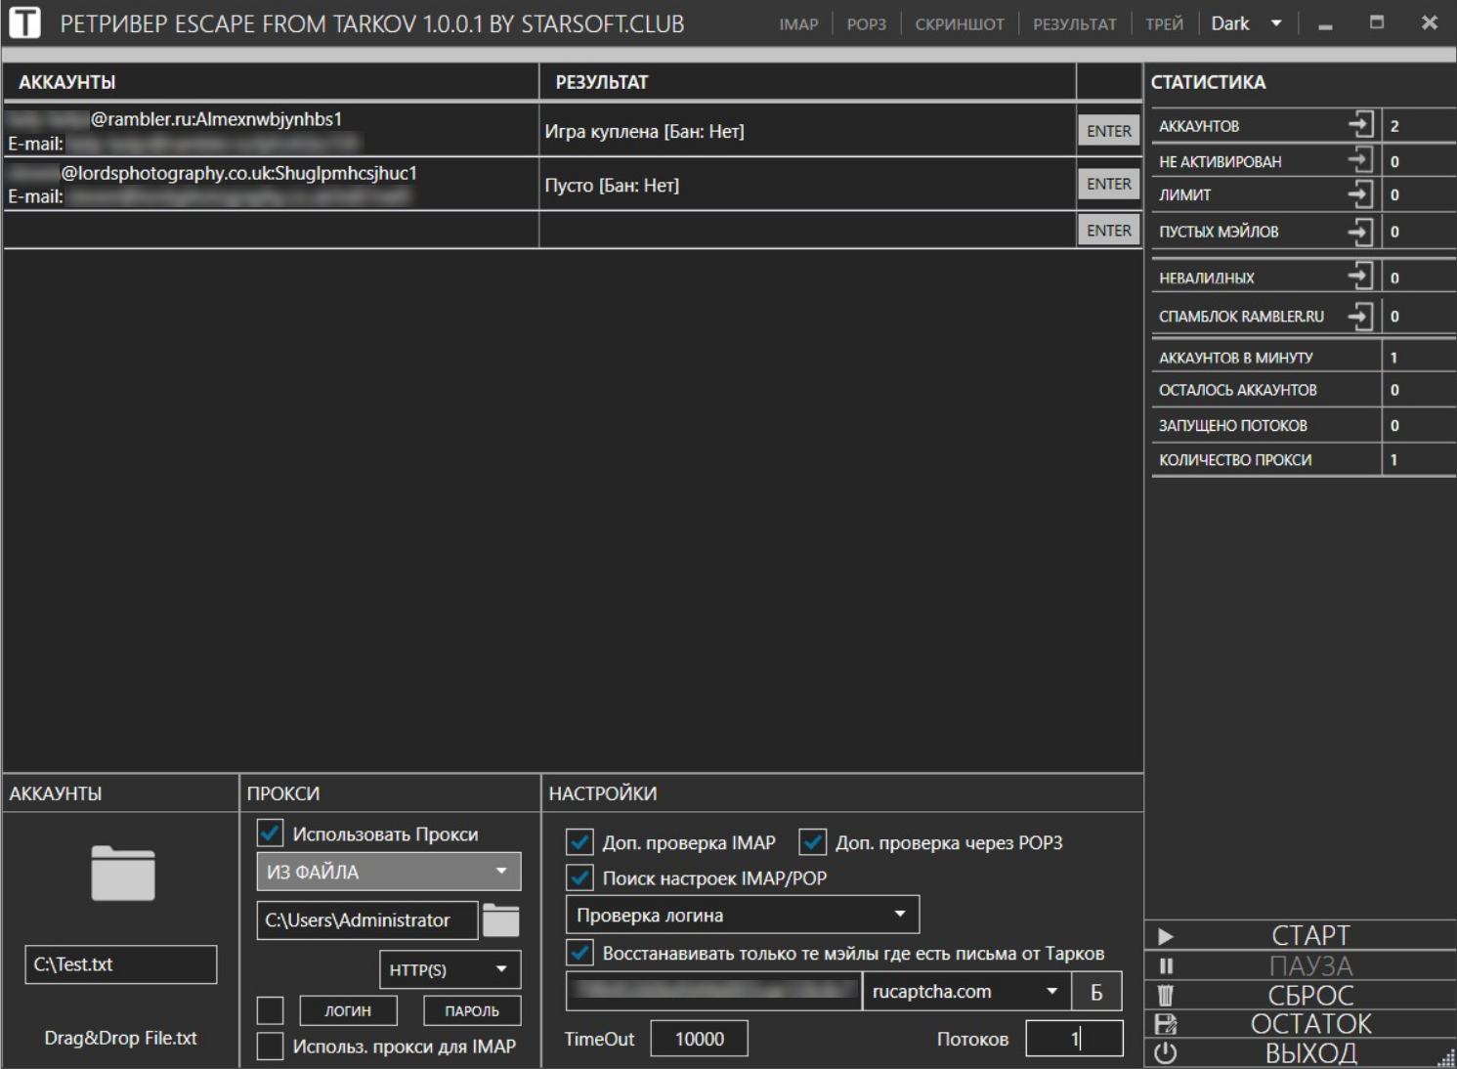Click the save icon next to ОСТАТОК
Screen dimensions: 1457x1069
click(x=1165, y=1024)
